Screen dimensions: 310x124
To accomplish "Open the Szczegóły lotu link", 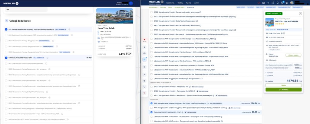I will click(x=273, y=56).
